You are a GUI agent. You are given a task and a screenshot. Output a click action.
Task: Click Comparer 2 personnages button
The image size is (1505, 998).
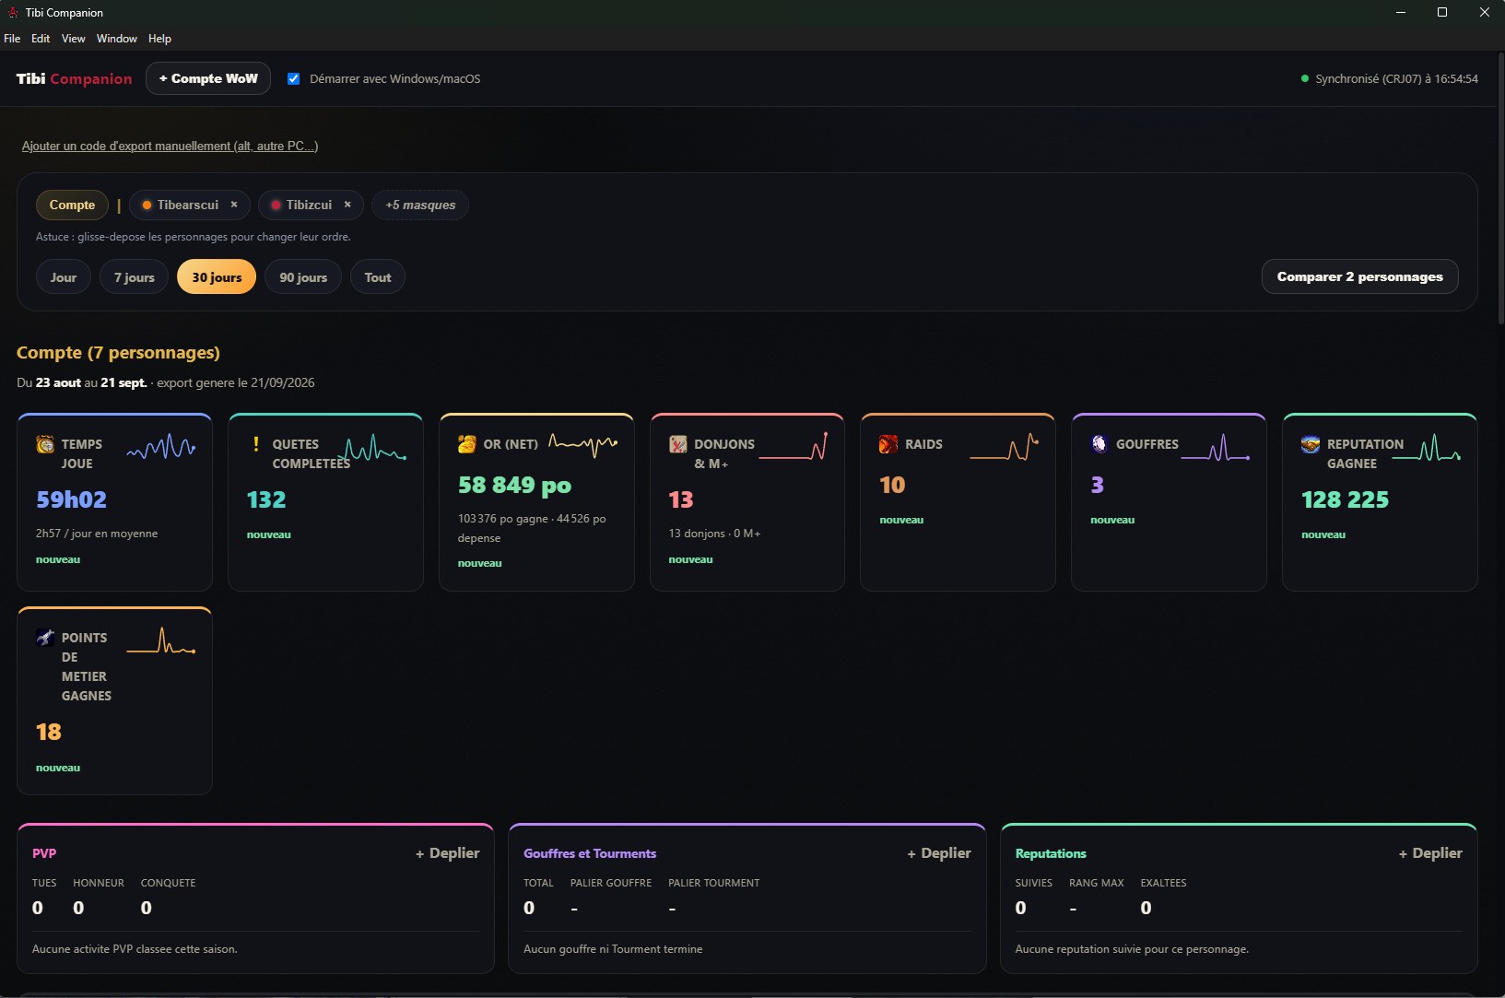(1359, 276)
